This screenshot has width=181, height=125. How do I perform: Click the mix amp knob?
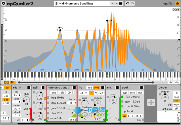(113, 99)
